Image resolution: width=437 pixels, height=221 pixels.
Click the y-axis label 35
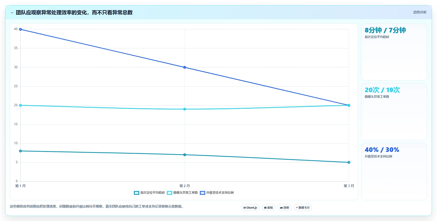point(16,48)
